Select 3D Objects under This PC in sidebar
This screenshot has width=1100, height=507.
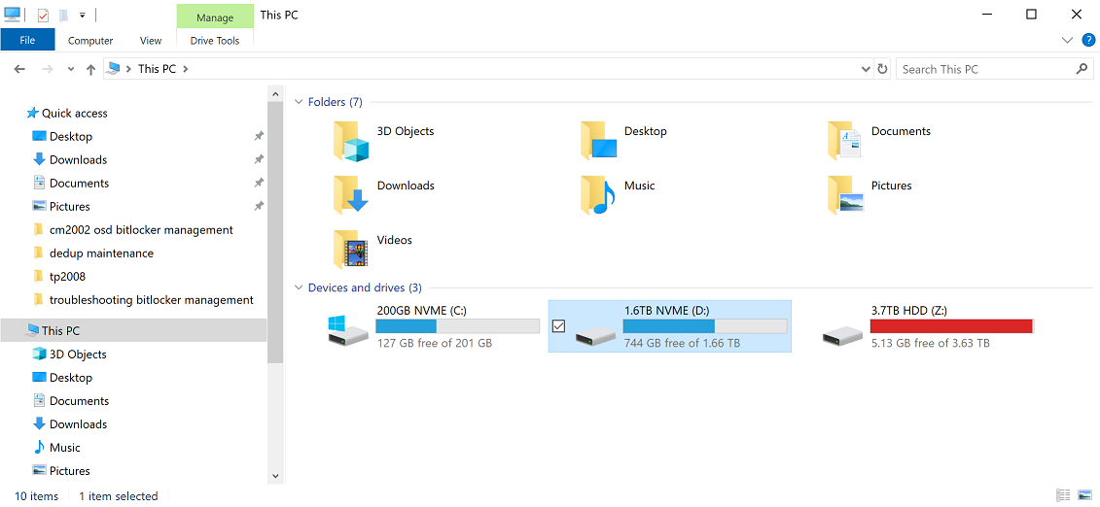[x=78, y=354]
